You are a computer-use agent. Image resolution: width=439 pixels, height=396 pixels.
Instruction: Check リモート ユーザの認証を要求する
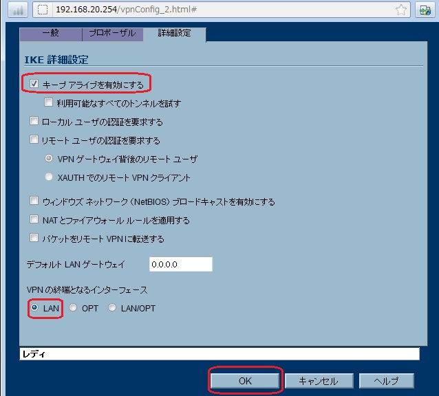click(34, 140)
